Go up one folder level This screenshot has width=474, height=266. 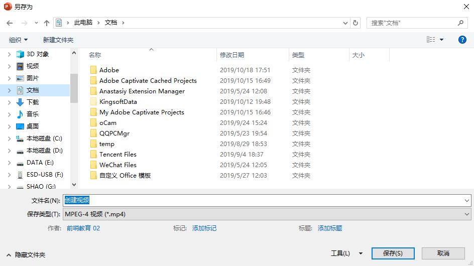click(47, 23)
